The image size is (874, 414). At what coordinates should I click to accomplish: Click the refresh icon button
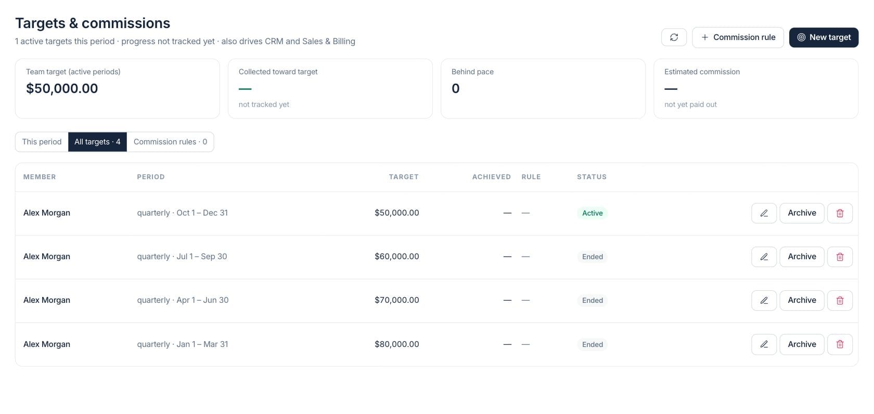[x=674, y=37]
